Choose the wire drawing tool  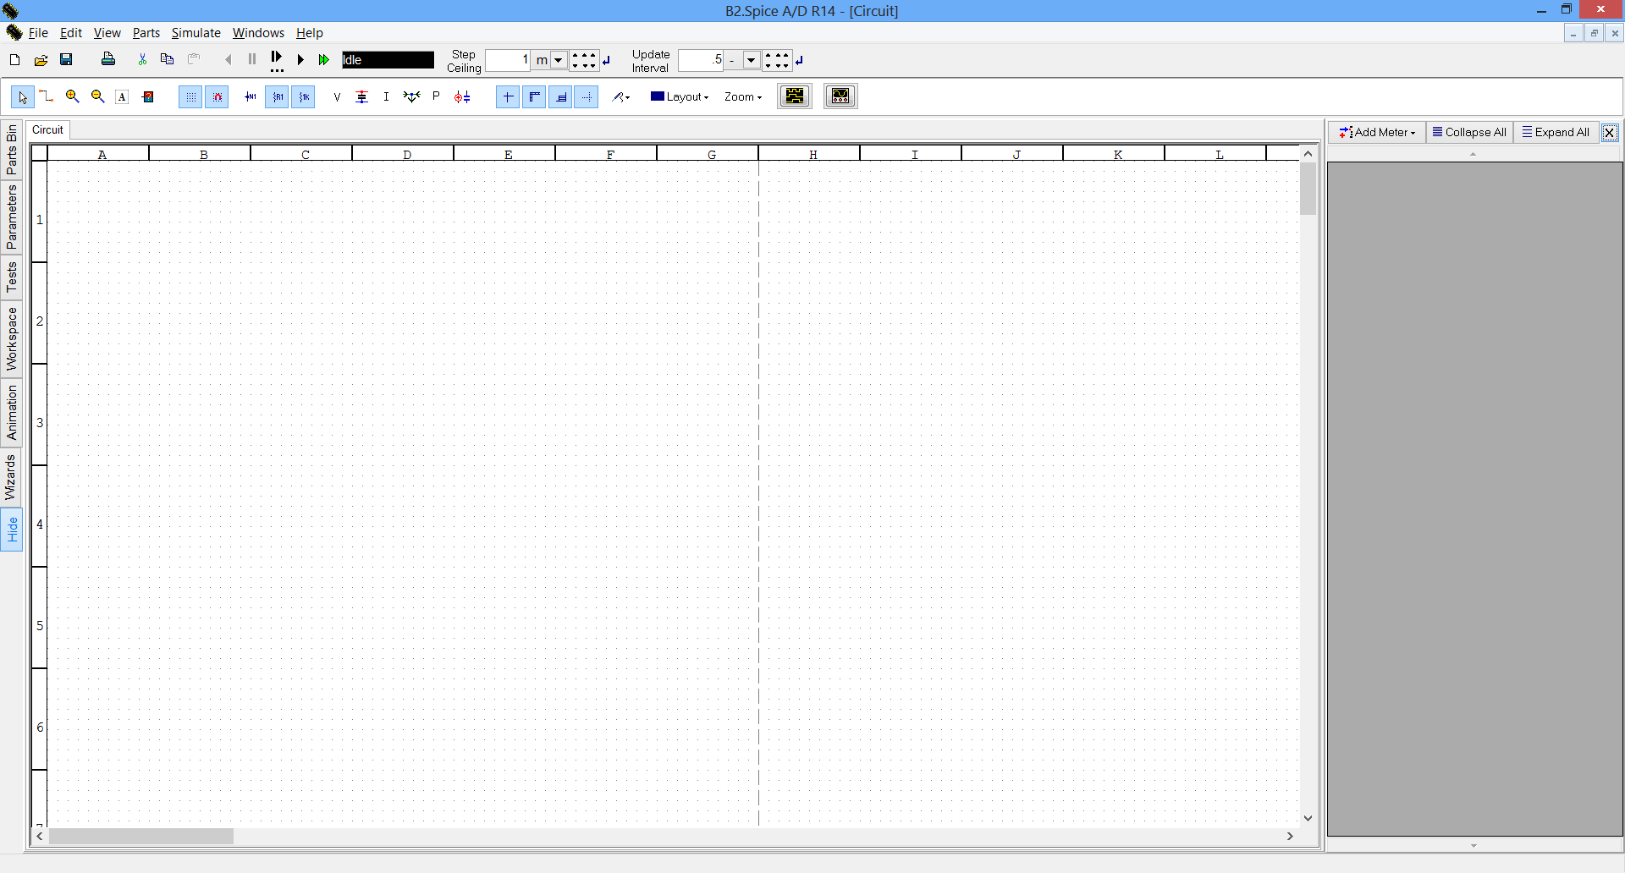tap(47, 96)
